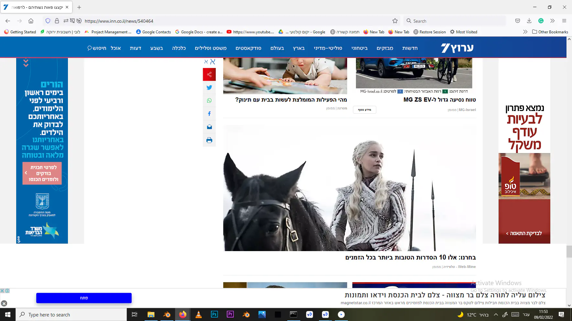Expand left ad with double chevron
572x321 pixels.
[26, 63]
